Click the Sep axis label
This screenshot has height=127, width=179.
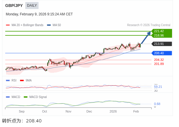tap(21, 111)
